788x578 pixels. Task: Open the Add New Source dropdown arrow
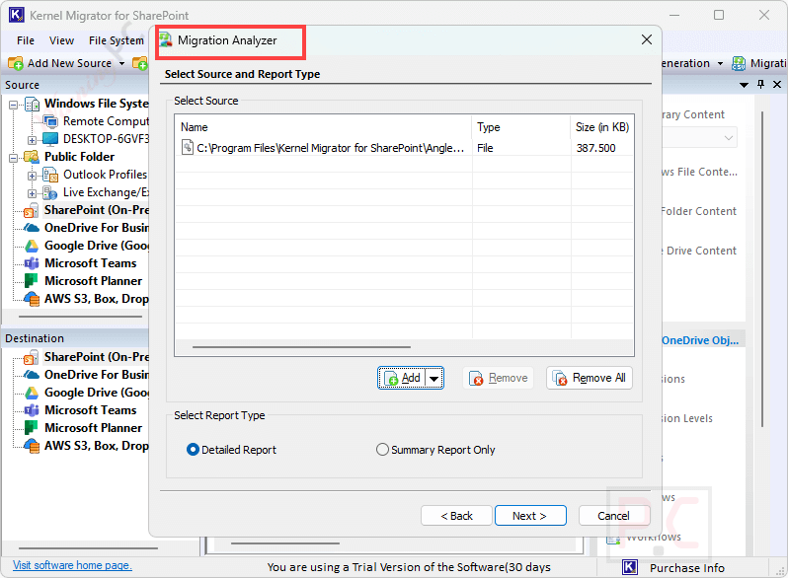(121, 64)
